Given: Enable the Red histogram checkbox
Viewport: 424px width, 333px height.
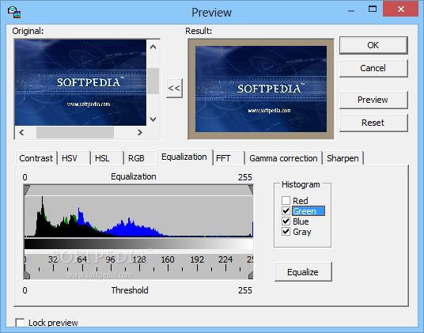Looking at the screenshot, I should click(286, 201).
